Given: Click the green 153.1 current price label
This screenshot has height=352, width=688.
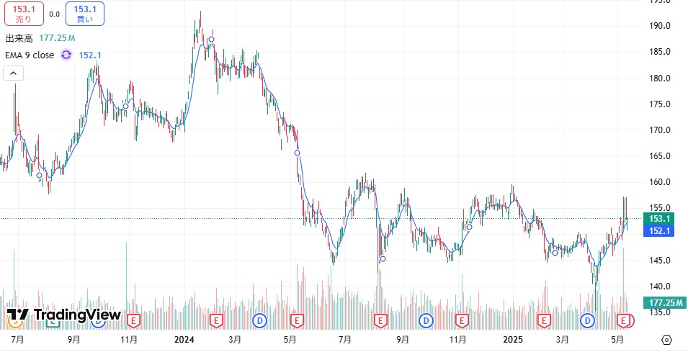Looking at the screenshot, I should tap(660, 218).
